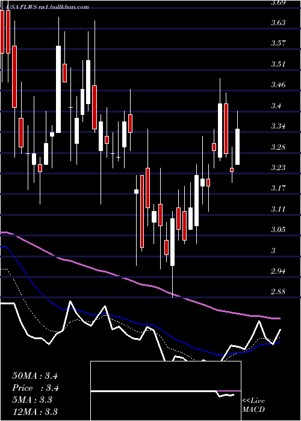Select the 3.51 price axis label
Screen dimensions: 301x421
point(278,64)
